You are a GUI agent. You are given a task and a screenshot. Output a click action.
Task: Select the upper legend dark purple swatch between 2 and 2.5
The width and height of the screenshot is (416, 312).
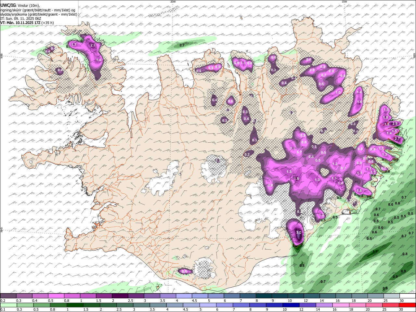pos(120,296)
